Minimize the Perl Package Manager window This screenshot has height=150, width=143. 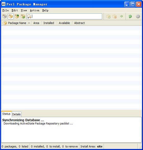[127, 4]
